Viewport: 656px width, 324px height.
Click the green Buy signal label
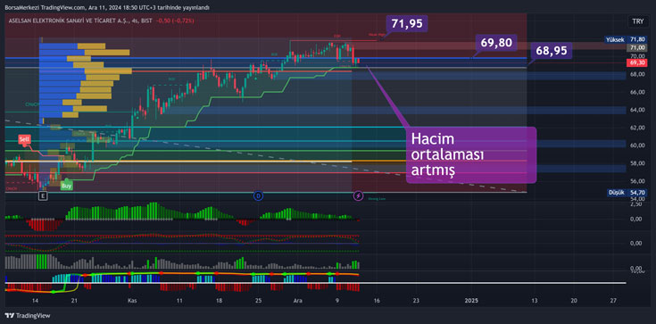click(x=66, y=186)
